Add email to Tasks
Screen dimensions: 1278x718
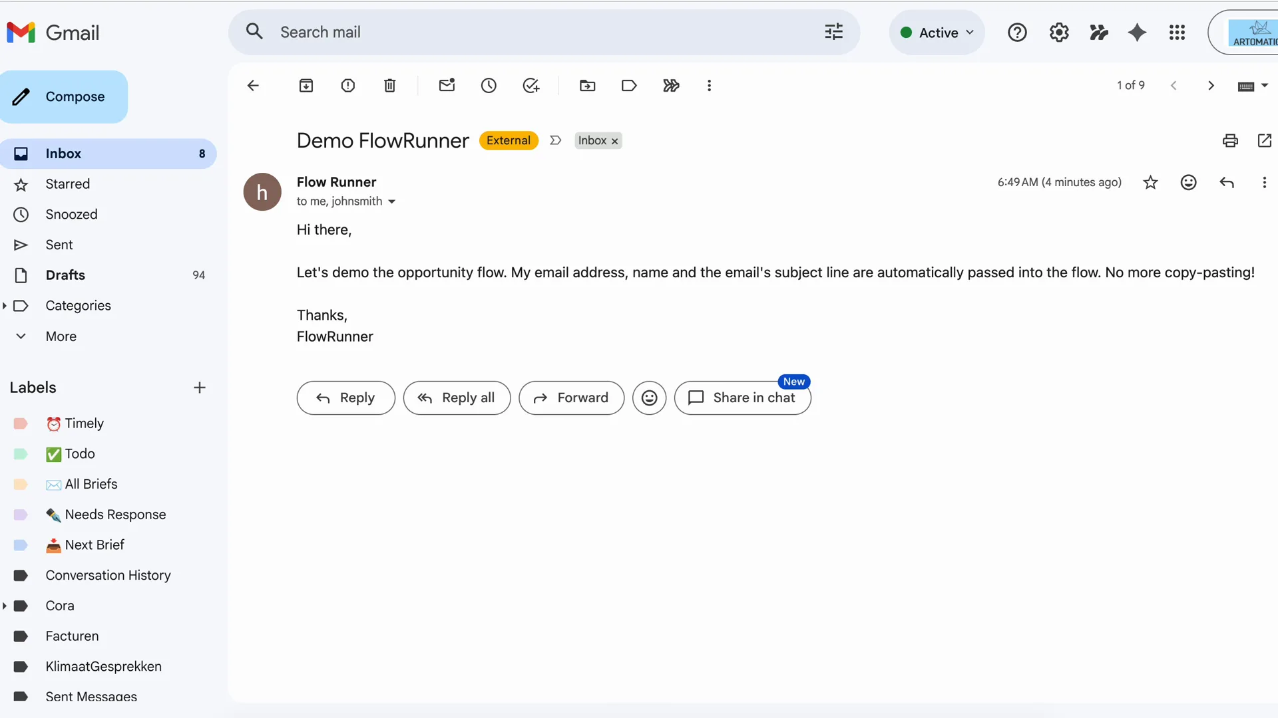[531, 86]
